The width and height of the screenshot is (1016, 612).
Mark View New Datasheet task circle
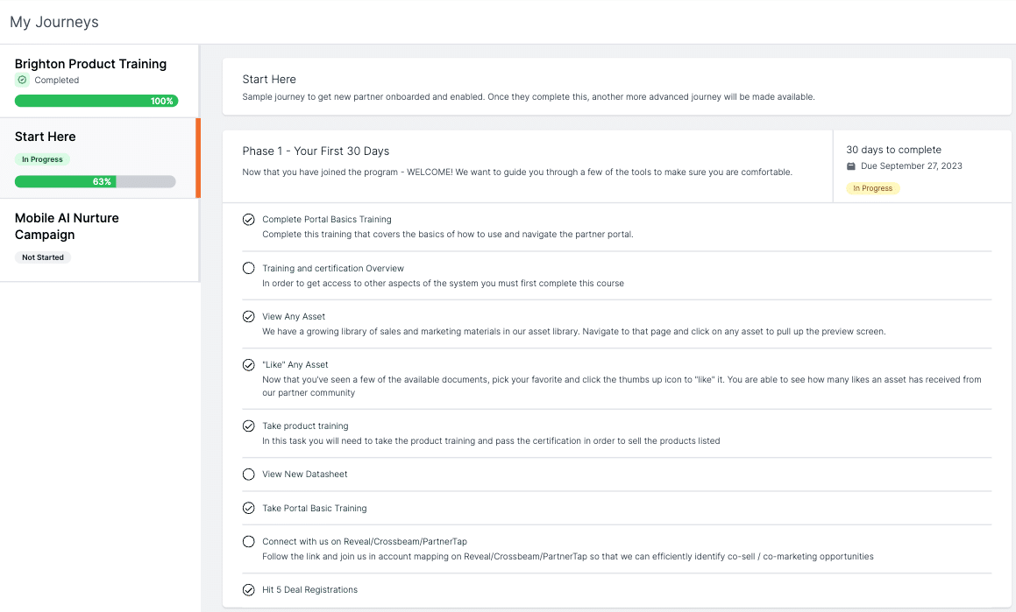[x=248, y=475]
